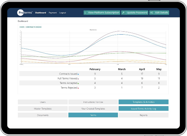
Task: Open the Reports button
Action: click(144, 115)
